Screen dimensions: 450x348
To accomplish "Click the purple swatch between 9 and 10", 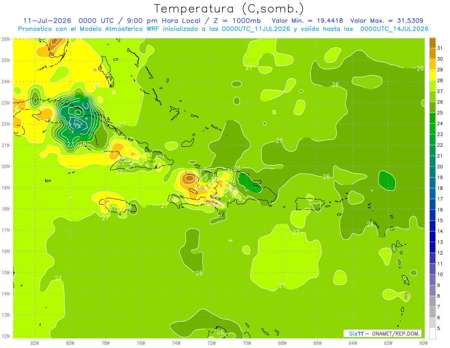I will [432, 280].
